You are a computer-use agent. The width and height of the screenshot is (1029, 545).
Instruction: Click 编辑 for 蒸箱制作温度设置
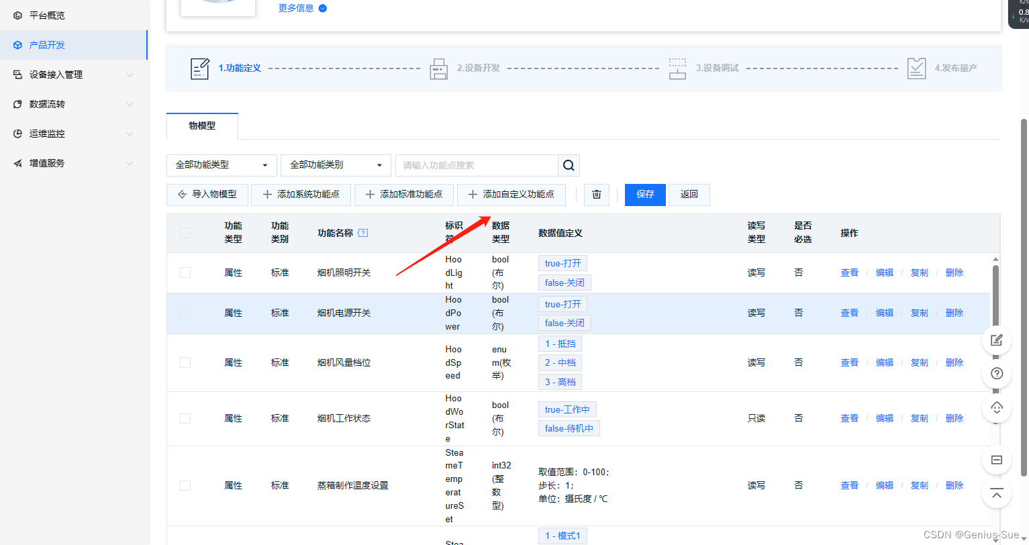(x=885, y=485)
